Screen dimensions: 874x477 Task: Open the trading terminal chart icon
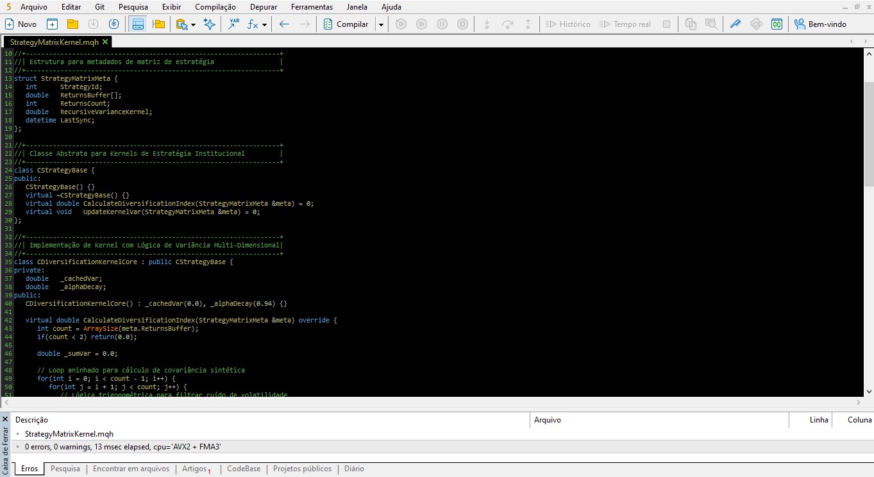coord(777,24)
